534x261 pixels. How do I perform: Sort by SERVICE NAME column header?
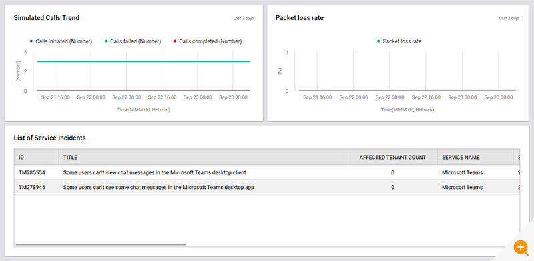coord(475,157)
